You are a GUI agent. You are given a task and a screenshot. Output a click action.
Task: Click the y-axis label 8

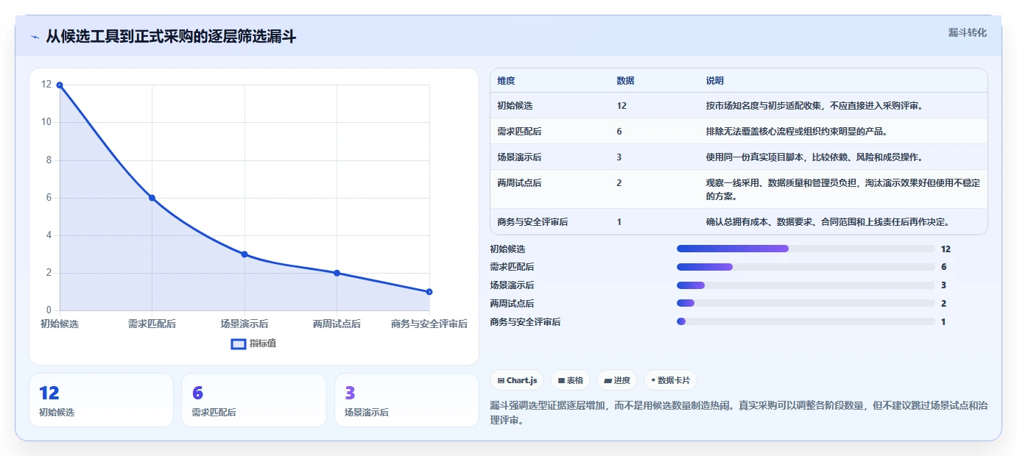pyautogui.click(x=49, y=160)
